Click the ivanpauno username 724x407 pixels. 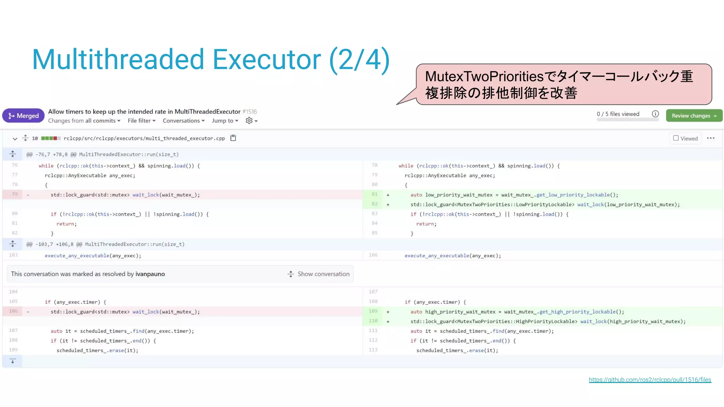150,274
